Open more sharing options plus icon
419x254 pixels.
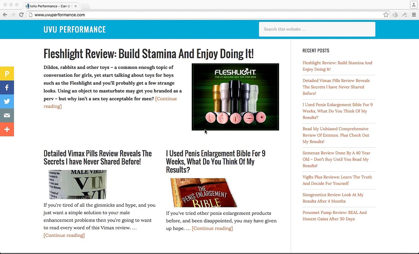point(7,129)
